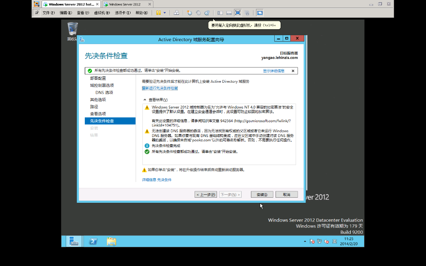The width and height of the screenshot is (426, 266).
Task: Collapse the 查看结果 section chevron
Action: click(x=145, y=100)
